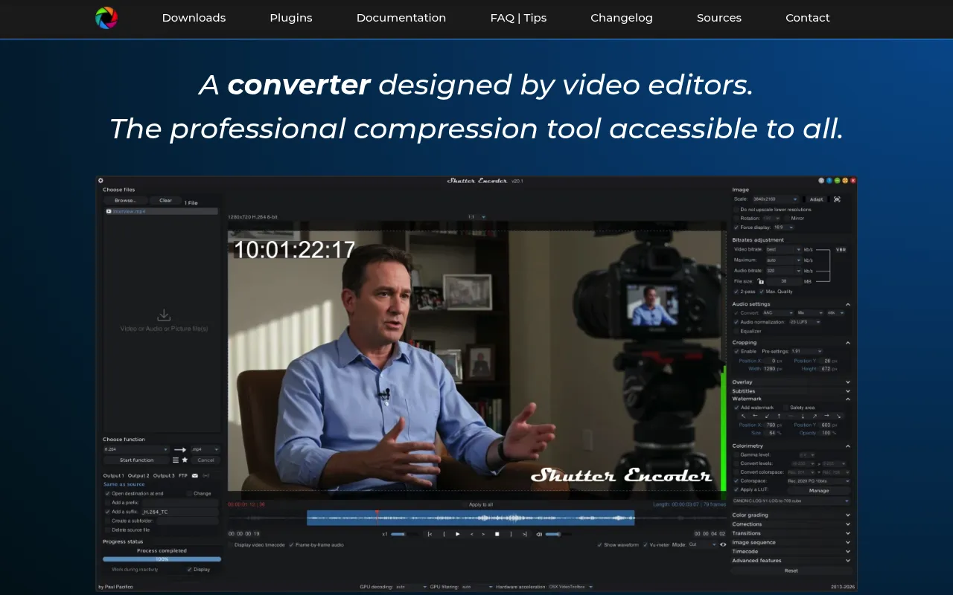Collapse the Colorimetry section
The width and height of the screenshot is (953, 595).
791,446
